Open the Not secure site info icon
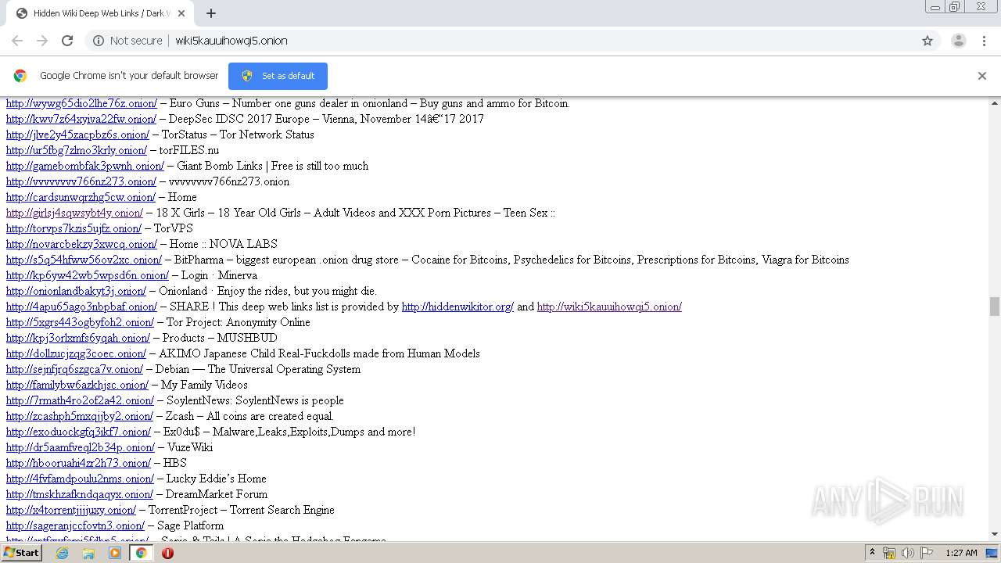Image resolution: width=1001 pixels, height=563 pixels. point(99,41)
